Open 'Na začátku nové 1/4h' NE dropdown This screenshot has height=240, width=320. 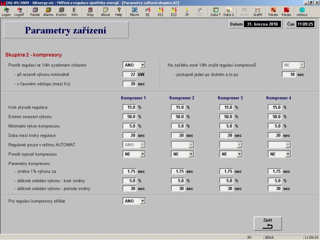click(x=293, y=65)
